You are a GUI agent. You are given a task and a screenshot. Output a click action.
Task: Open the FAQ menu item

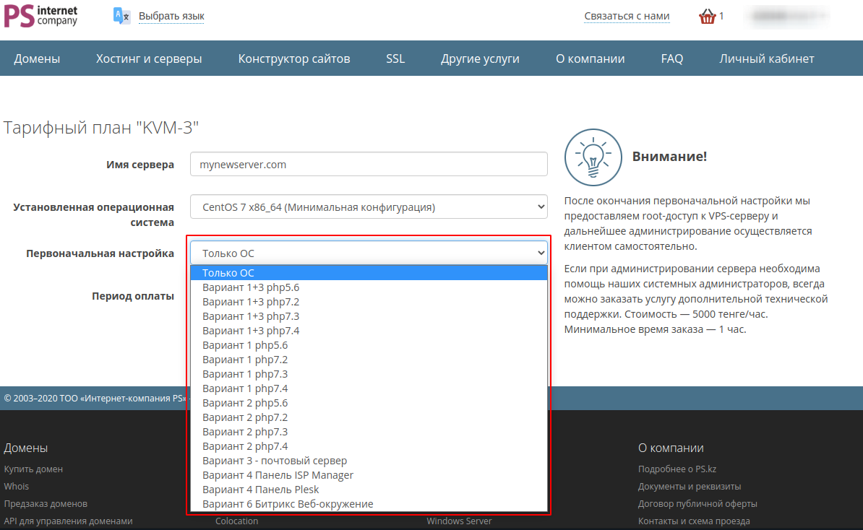(672, 58)
